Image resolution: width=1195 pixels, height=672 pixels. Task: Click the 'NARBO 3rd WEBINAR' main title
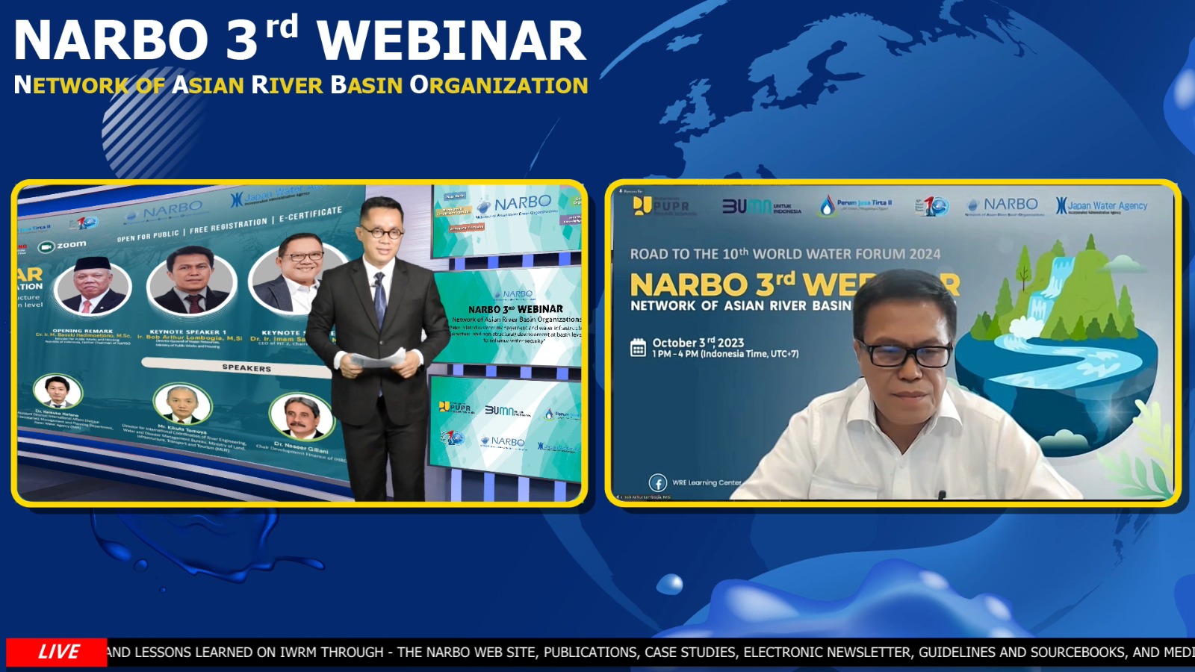(x=300, y=40)
